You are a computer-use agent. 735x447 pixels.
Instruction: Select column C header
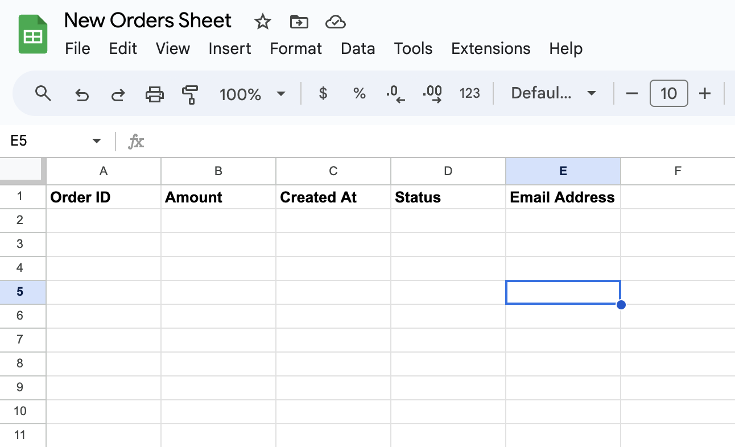pos(333,171)
